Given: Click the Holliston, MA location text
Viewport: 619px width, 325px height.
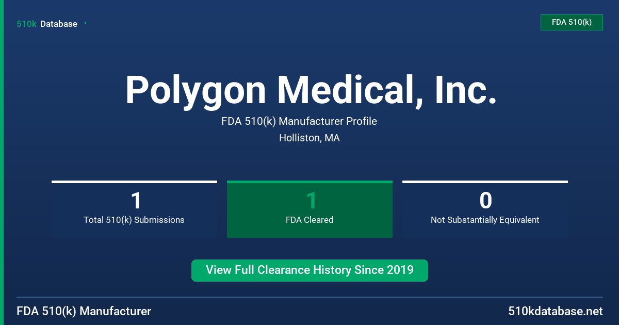Looking at the screenshot, I should pos(309,138).
